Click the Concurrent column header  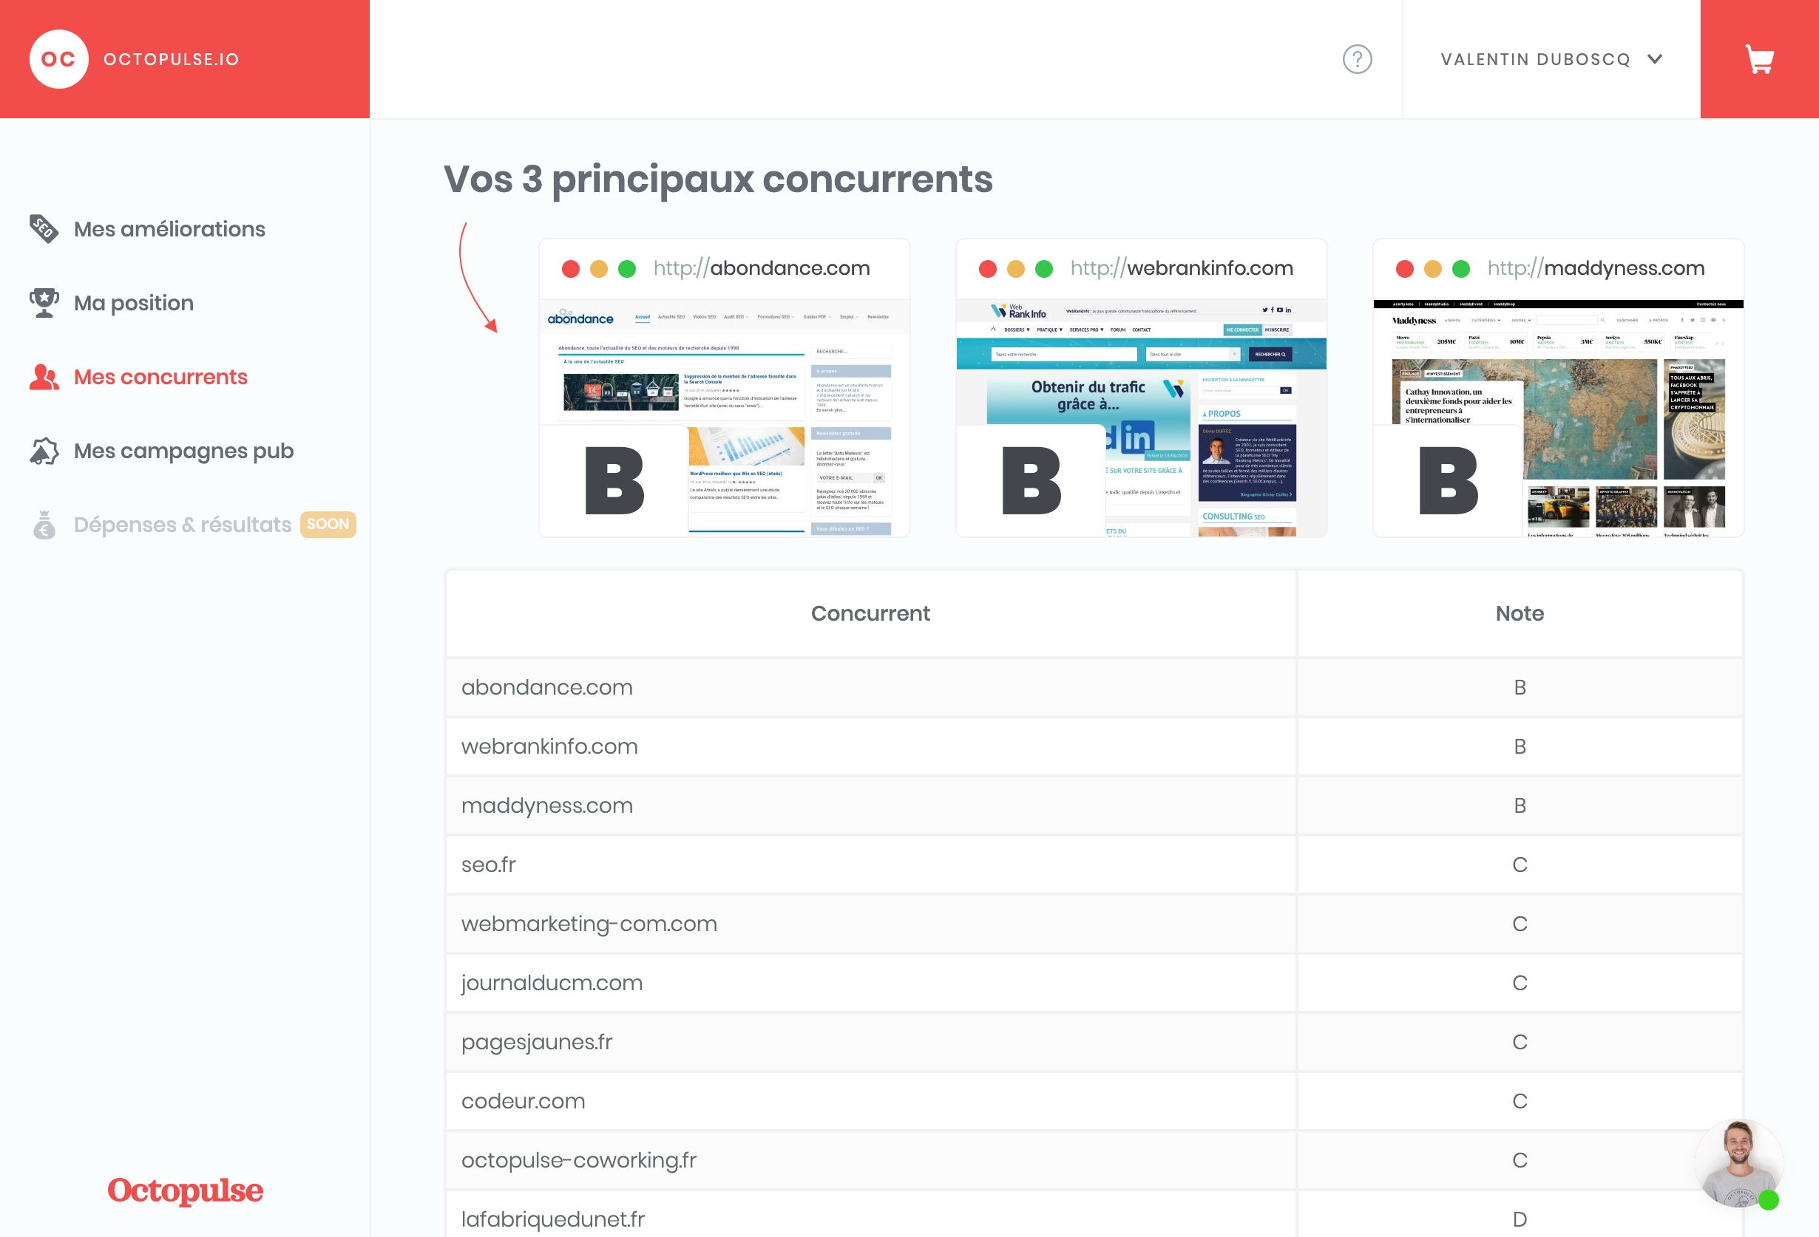click(870, 613)
